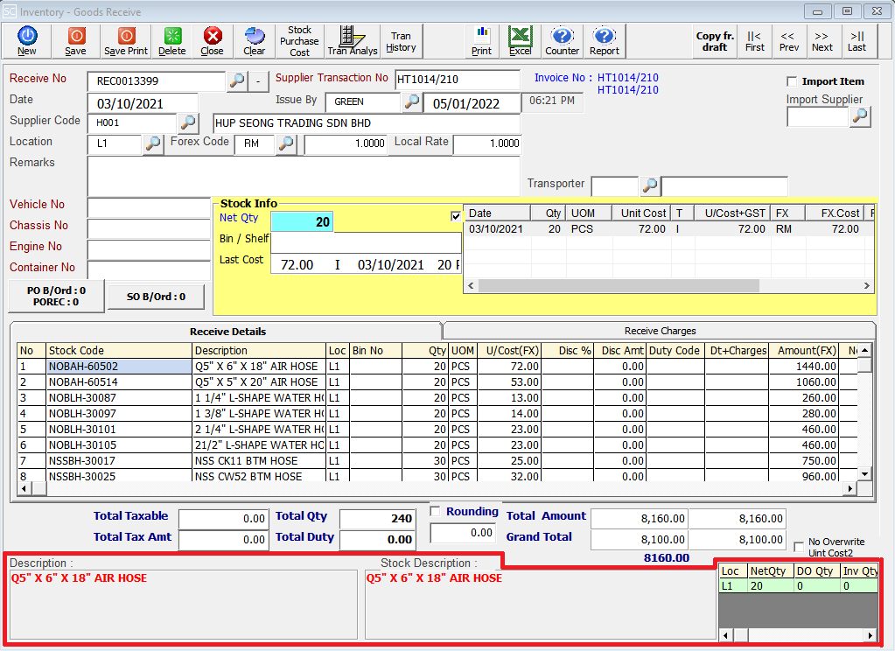Enable Import Item checkbox
Screen dimensions: 895x651
coord(792,81)
